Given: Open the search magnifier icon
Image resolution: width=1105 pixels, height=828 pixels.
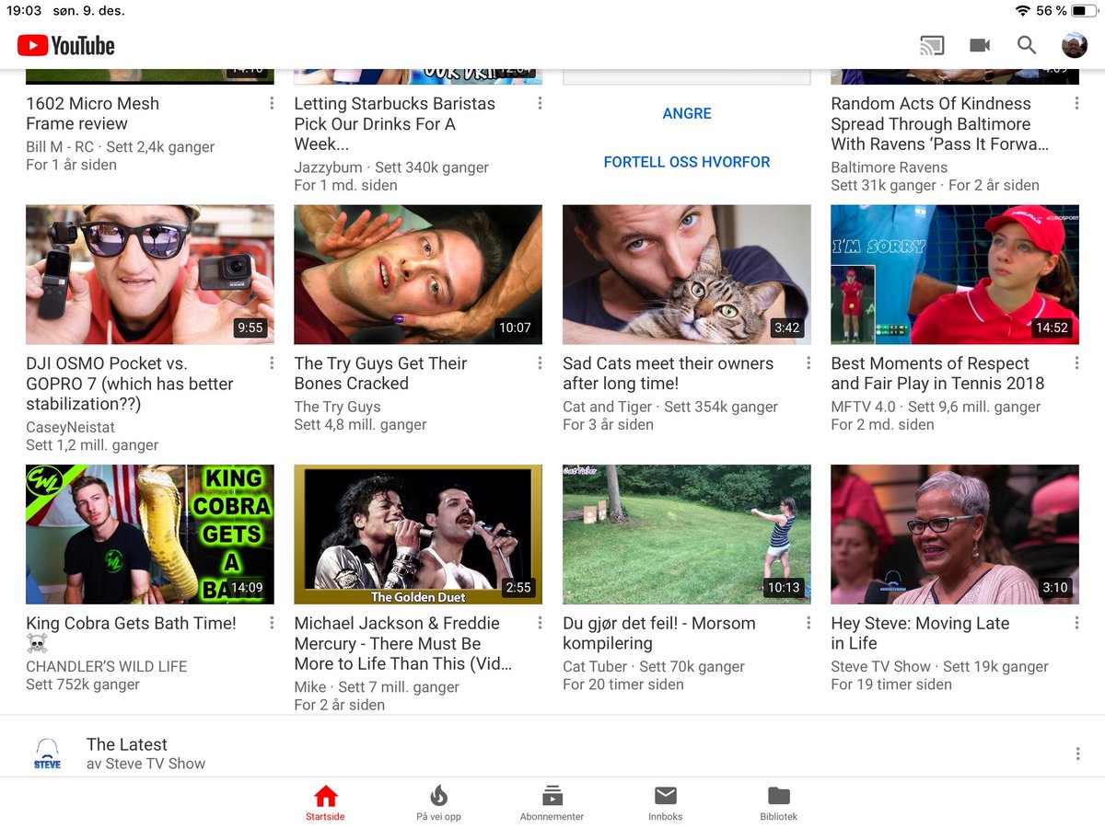Looking at the screenshot, I should click(1027, 45).
